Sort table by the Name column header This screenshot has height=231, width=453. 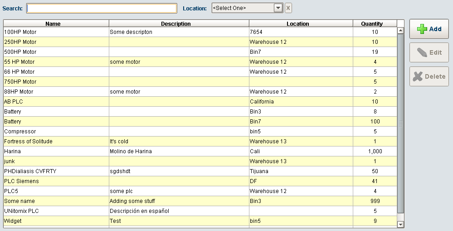(56, 24)
